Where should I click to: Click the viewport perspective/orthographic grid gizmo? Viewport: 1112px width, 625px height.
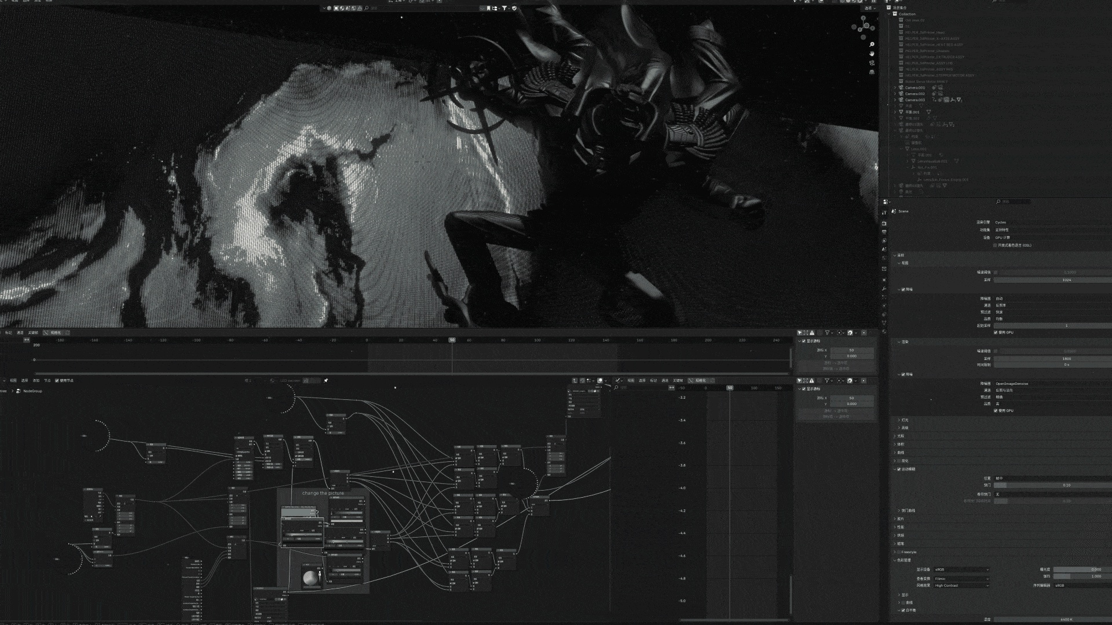tap(872, 72)
